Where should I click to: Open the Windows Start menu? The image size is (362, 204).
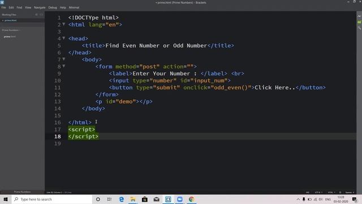click(6, 199)
